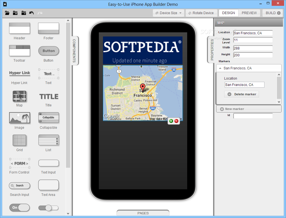Click the BUILD button
The width and height of the screenshot is (286, 218).
pyautogui.click(x=273, y=13)
